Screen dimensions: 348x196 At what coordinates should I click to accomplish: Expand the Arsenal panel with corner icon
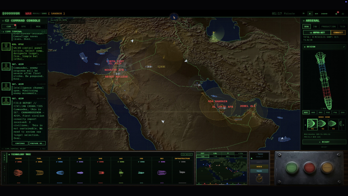point(343,21)
